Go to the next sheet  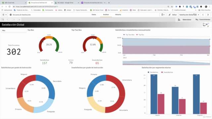click(208, 15)
